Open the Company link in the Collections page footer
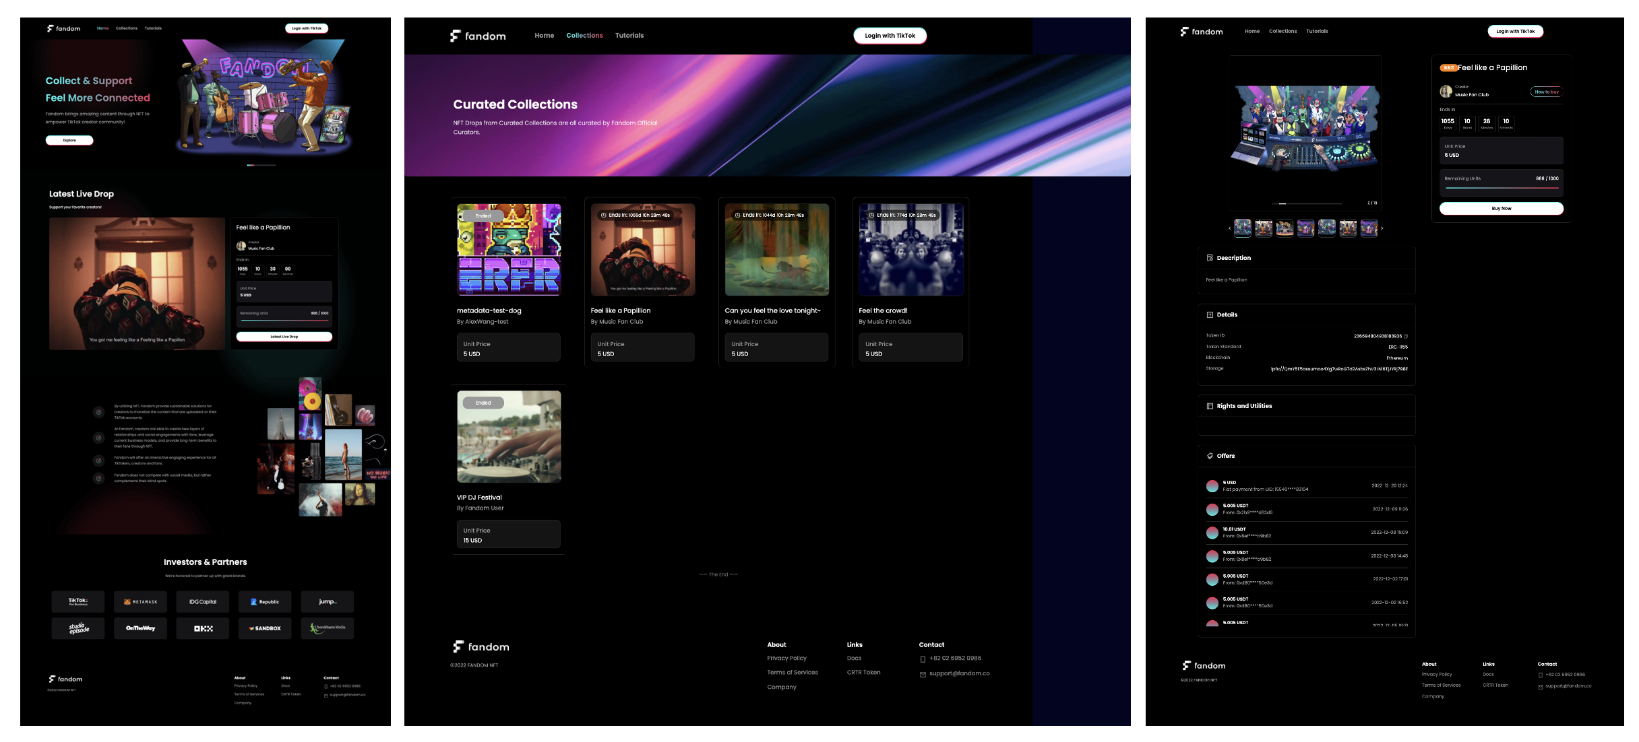 point(782,687)
